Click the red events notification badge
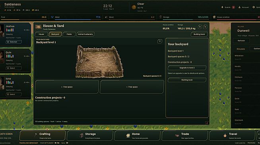The width and height of the screenshot is (260, 145). pyautogui.click(x=233, y=7)
